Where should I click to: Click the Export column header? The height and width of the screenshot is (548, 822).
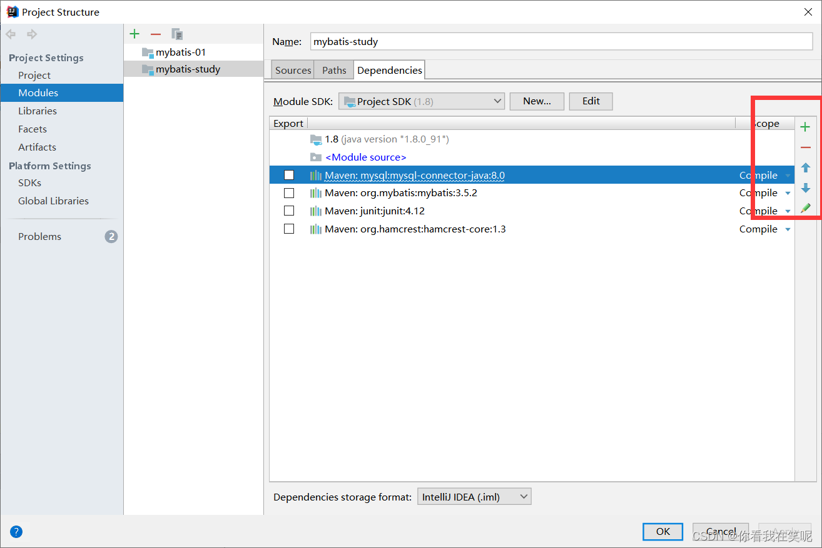[288, 124]
